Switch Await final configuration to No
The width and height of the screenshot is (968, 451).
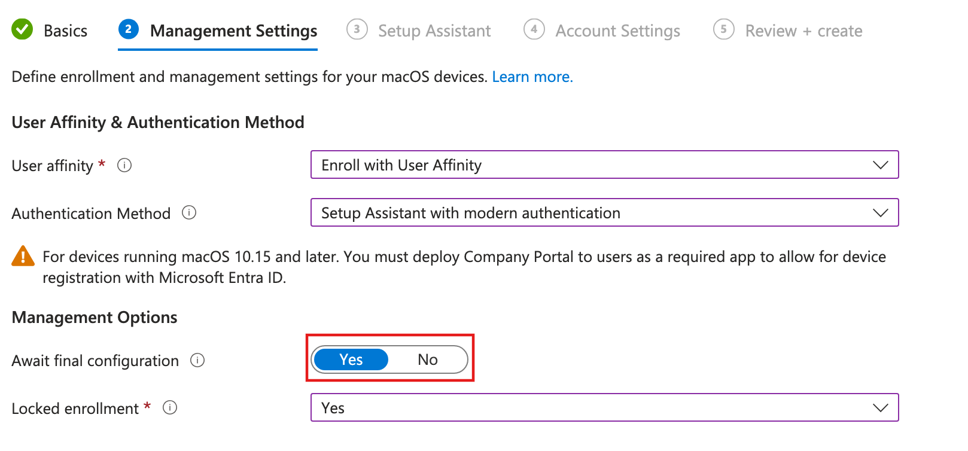(x=428, y=359)
